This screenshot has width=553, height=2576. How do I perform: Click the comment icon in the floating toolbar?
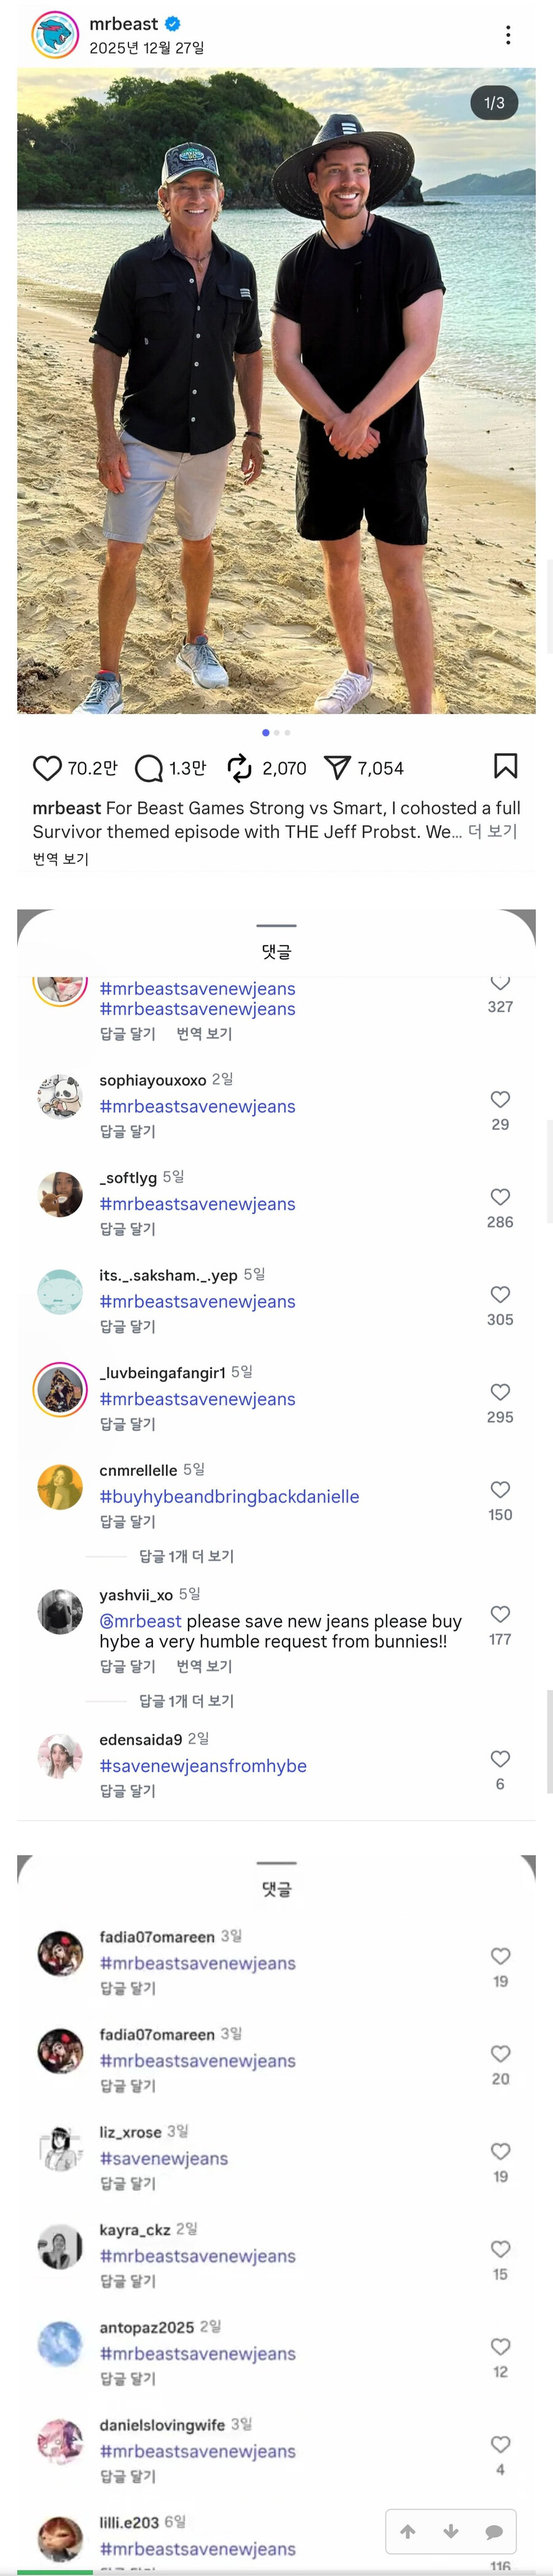493,2532
